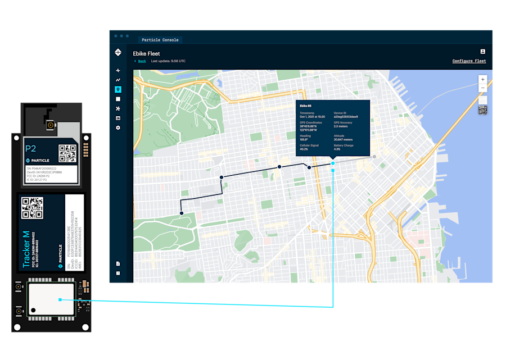Open the white square sidebar icon

click(118, 99)
